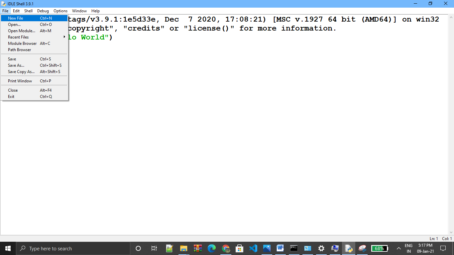The height and width of the screenshot is (255, 454).
Task: Launch Notepad++ from the taskbar
Action: pos(170,248)
